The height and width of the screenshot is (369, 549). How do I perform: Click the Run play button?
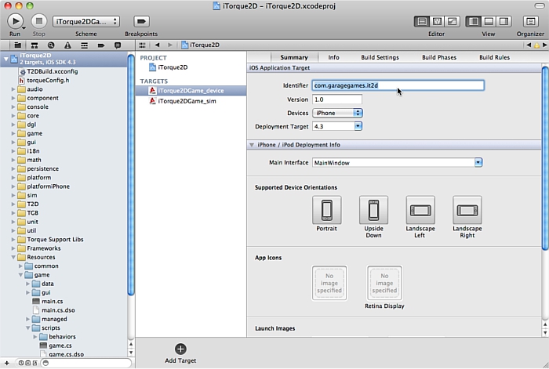click(x=15, y=21)
